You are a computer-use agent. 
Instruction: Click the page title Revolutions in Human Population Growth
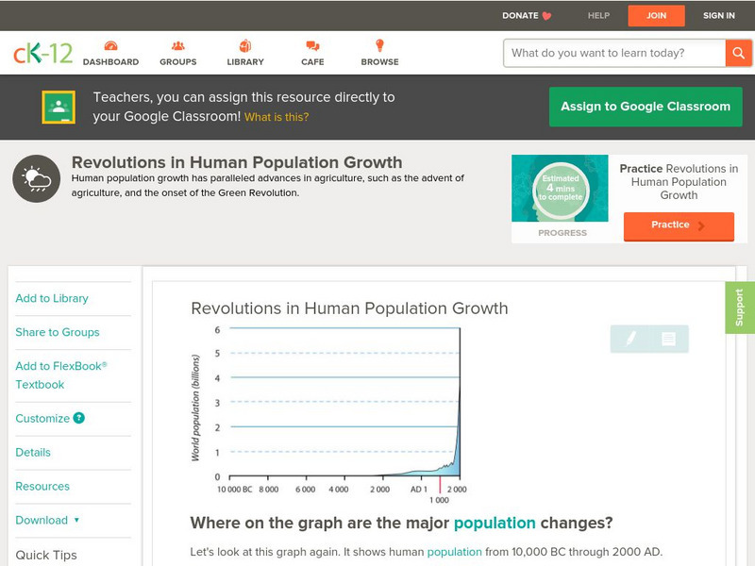pos(237,162)
